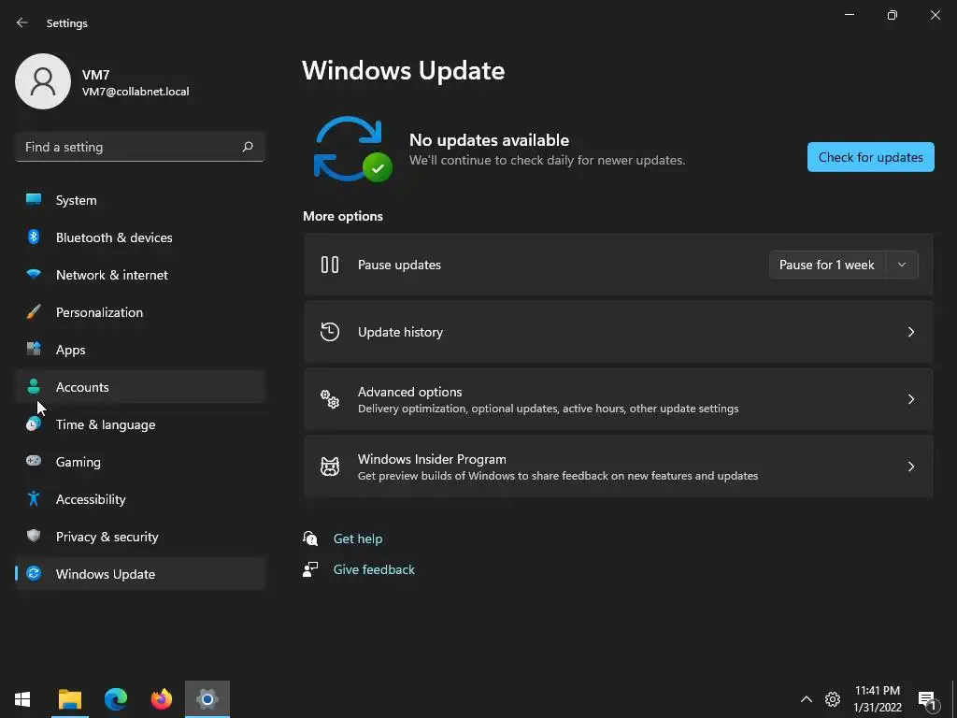Click the search magnifier in Find a setting

(x=247, y=147)
